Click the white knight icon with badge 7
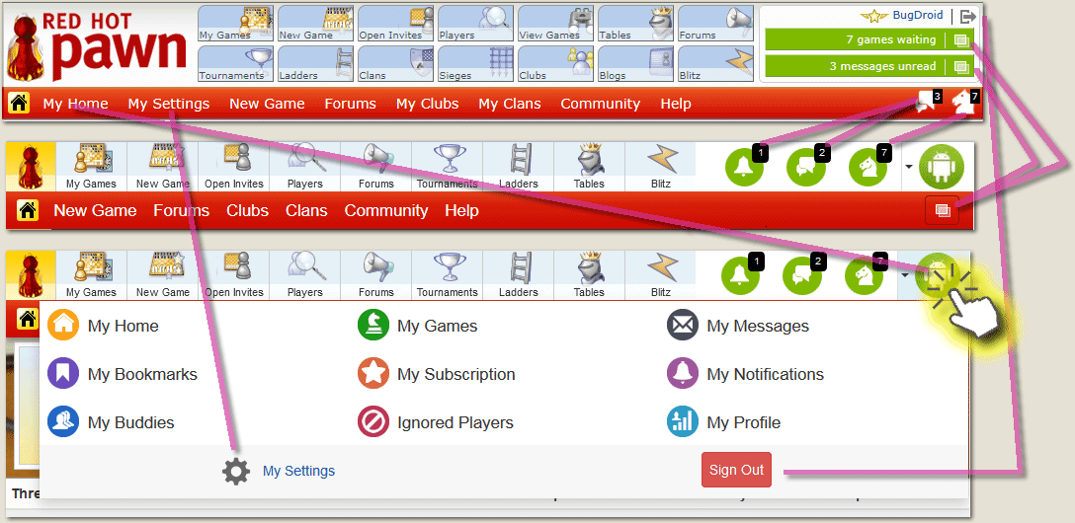1075x523 pixels. (962, 104)
